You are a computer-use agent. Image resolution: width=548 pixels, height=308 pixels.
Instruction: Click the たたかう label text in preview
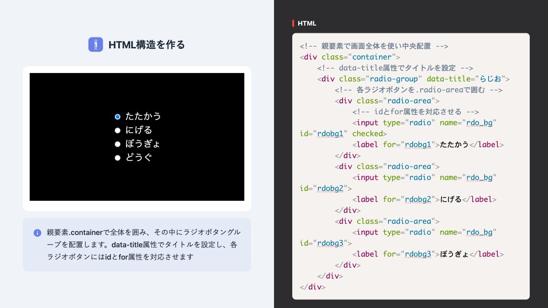143,116
